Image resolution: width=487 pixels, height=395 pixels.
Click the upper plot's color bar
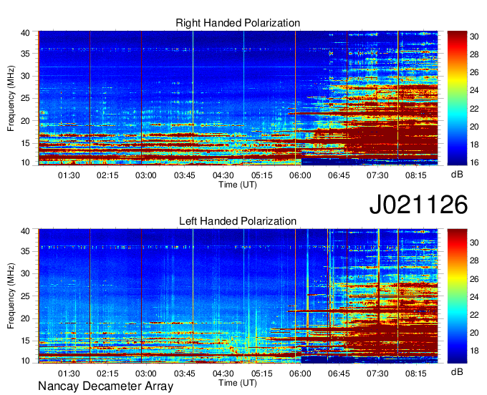pyautogui.click(x=457, y=98)
